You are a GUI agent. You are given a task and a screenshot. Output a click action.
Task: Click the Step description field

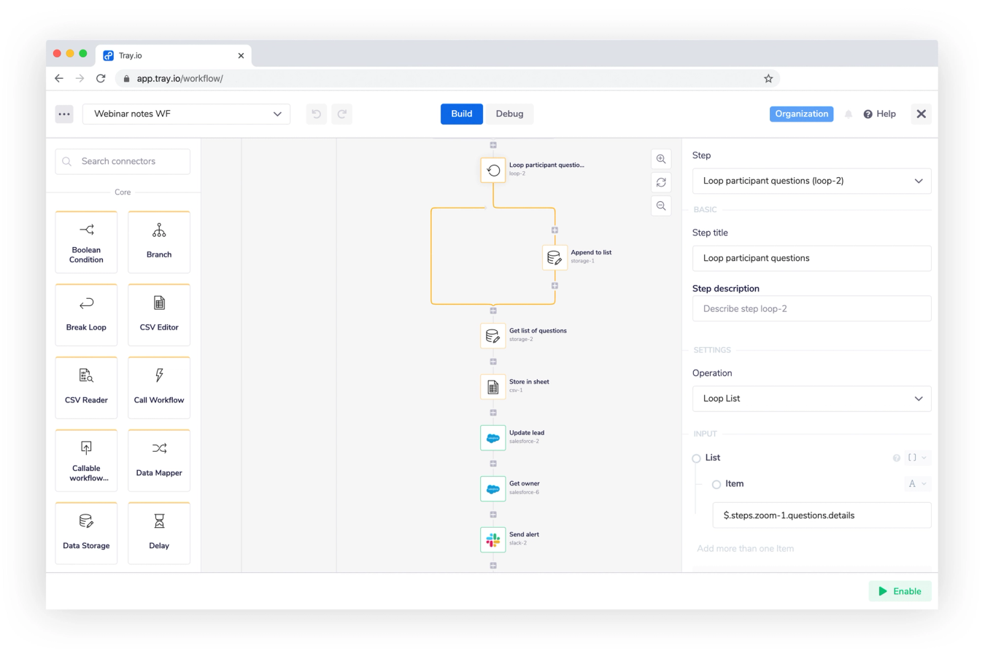811,308
